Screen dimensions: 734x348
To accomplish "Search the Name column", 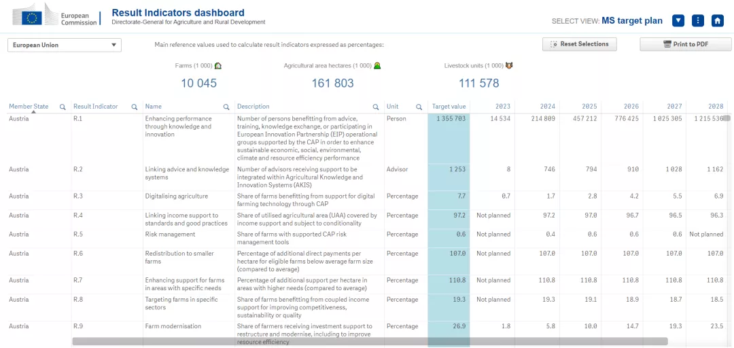I will coord(226,107).
